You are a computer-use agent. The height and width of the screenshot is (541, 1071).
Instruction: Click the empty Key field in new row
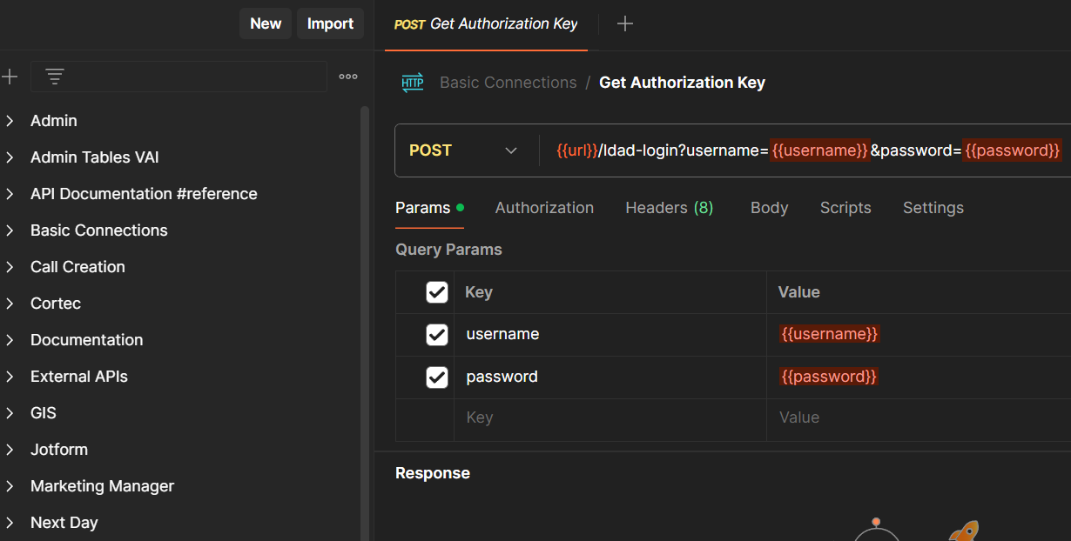pos(610,417)
